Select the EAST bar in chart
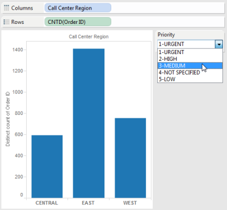The image size is (227, 210). (89, 123)
